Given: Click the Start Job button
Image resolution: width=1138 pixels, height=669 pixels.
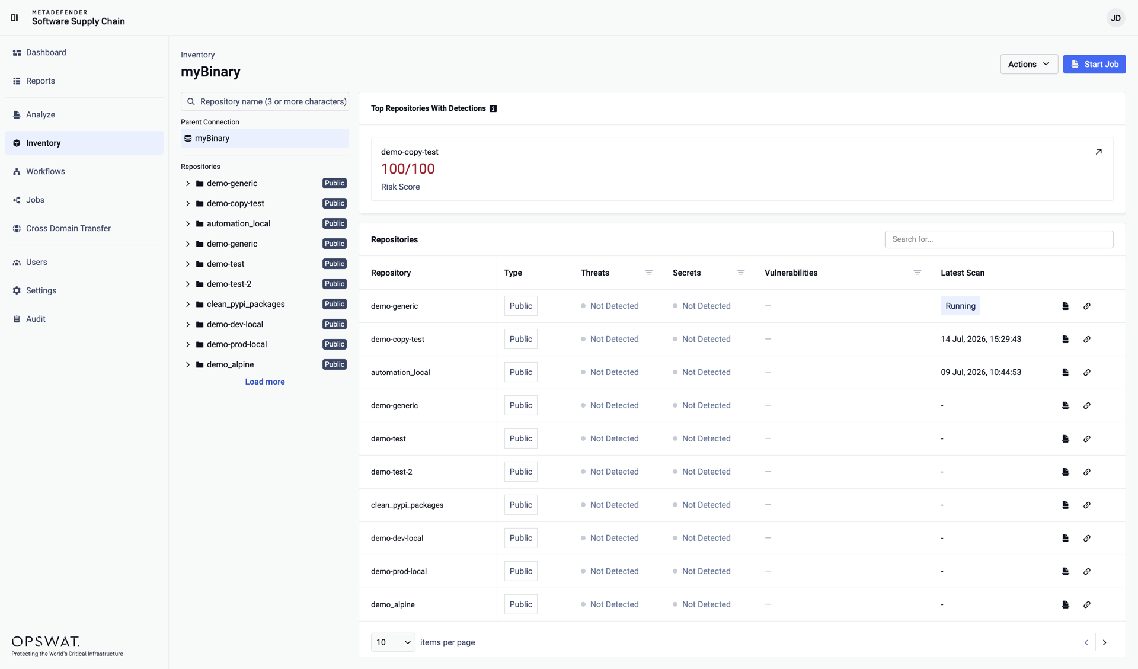Looking at the screenshot, I should pos(1094,64).
